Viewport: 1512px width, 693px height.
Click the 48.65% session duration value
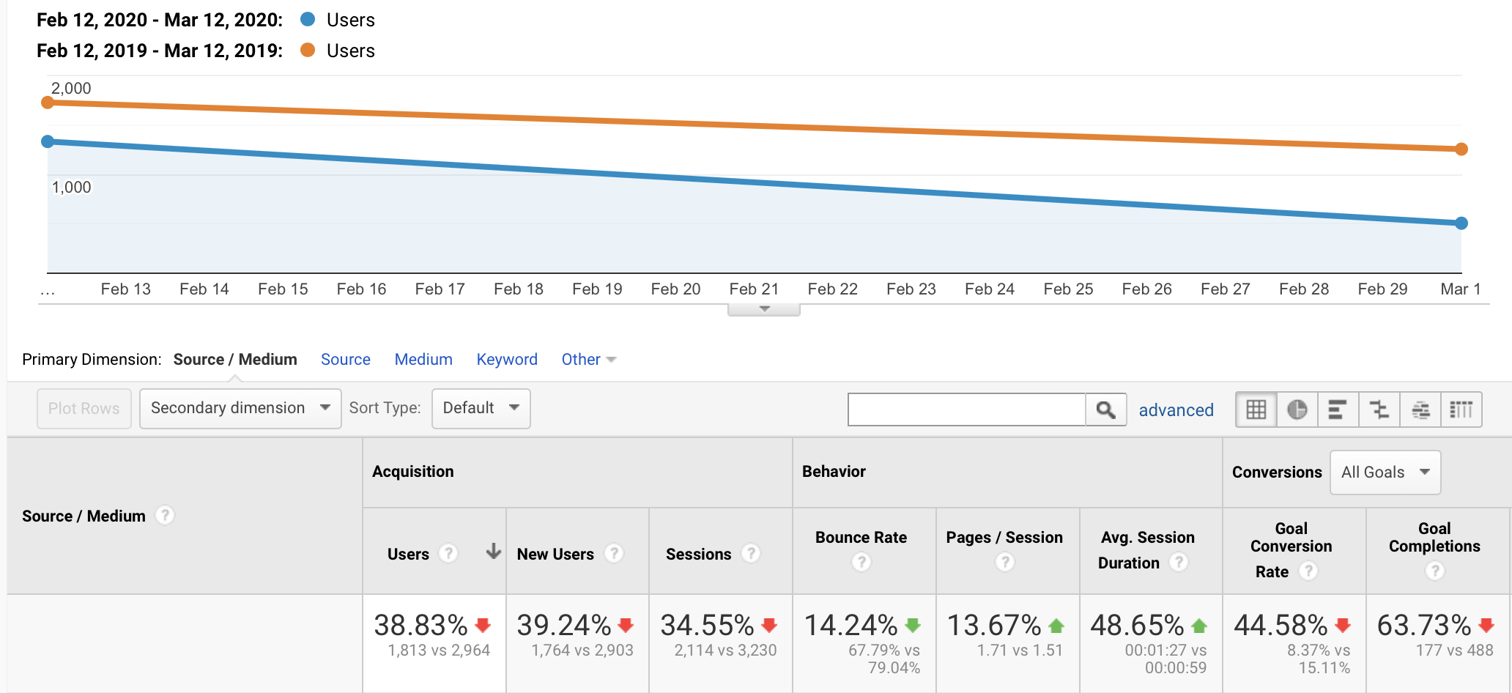[x=1138, y=626]
